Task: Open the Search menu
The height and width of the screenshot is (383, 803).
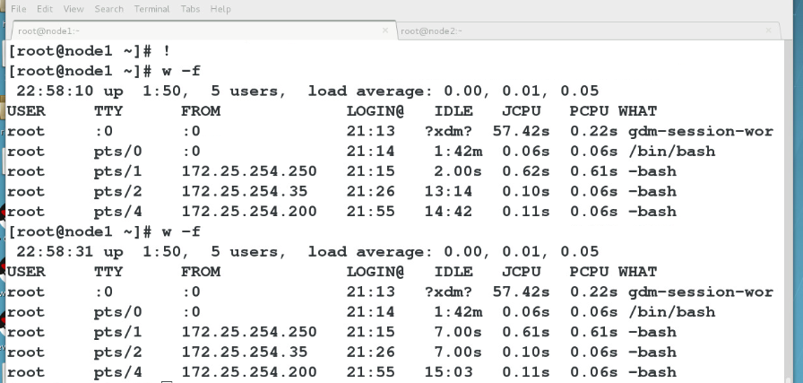Action: click(108, 9)
